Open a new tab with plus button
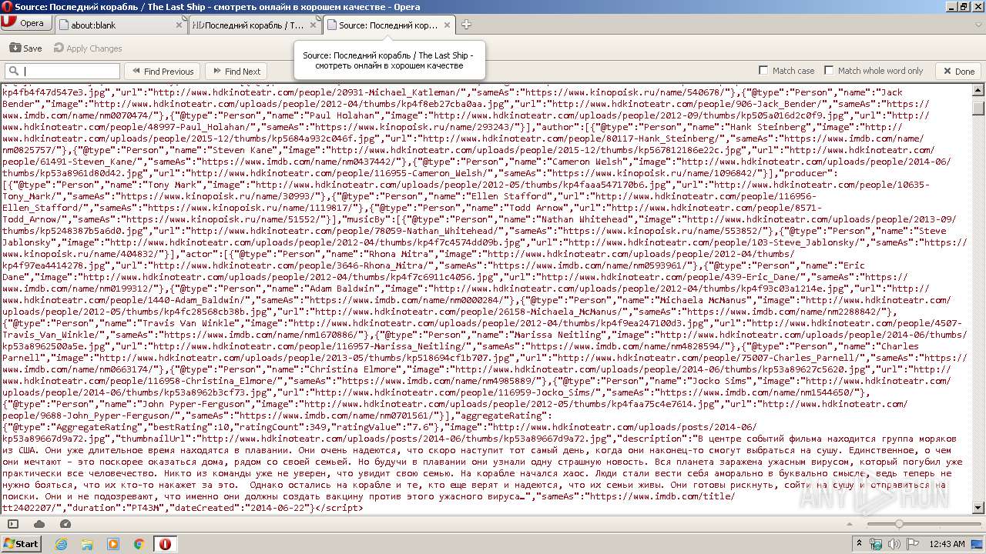Screen dimensions: 986x554 coord(466,25)
